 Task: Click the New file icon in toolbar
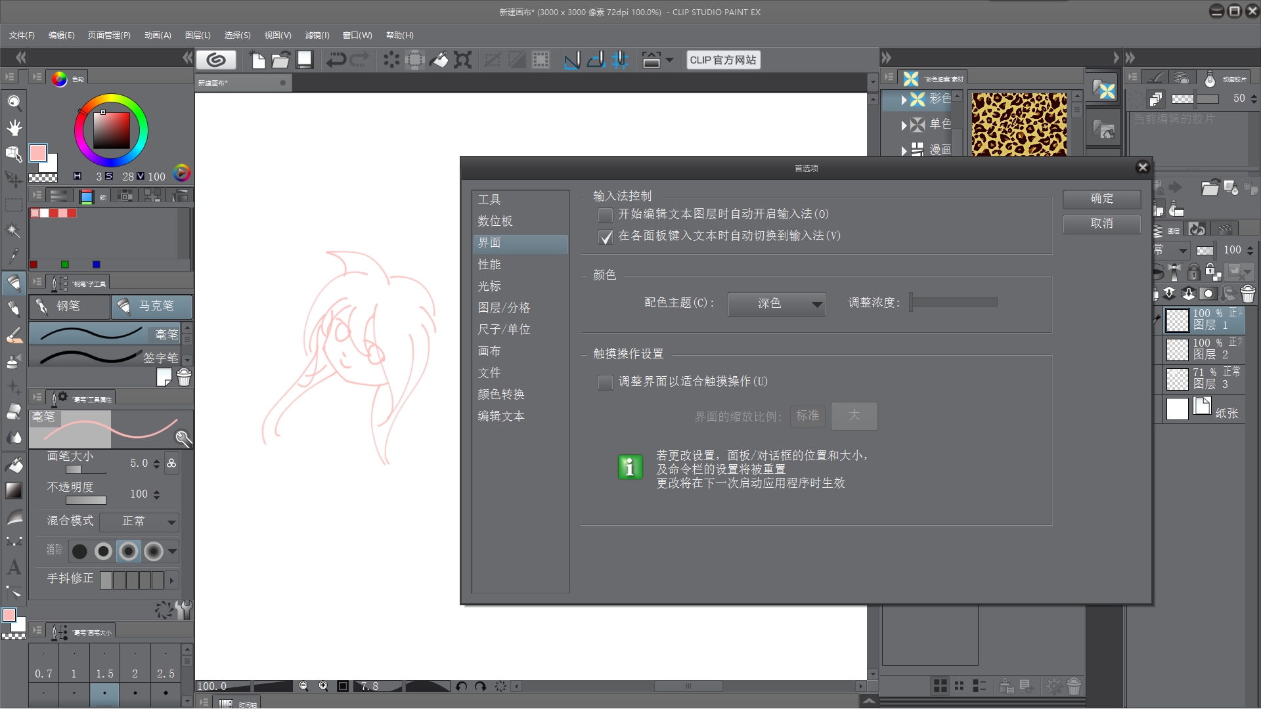(258, 60)
